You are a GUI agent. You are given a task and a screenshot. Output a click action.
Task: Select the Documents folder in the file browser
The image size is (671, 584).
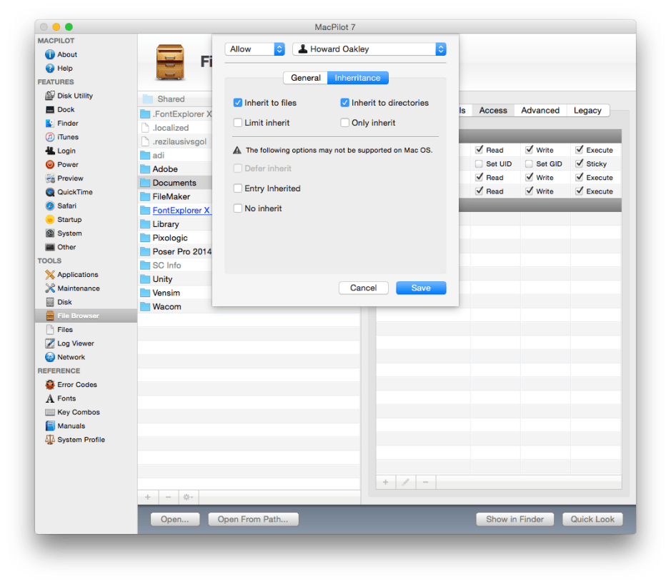[x=174, y=183]
